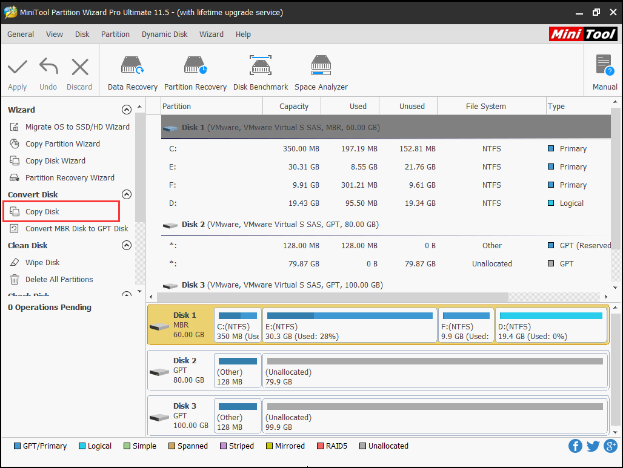This screenshot has width=623, height=468.
Task: Open the Help menu
Action: point(243,35)
